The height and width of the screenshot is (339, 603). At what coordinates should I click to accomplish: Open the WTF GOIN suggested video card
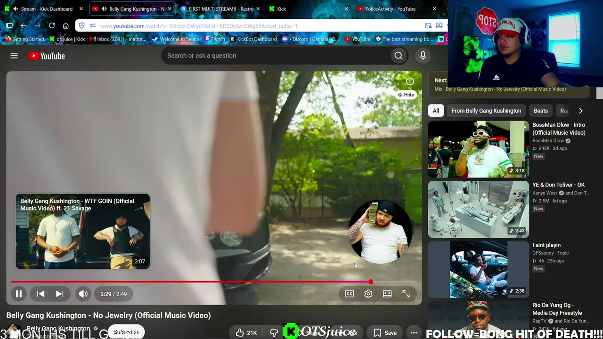tap(83, 231)
